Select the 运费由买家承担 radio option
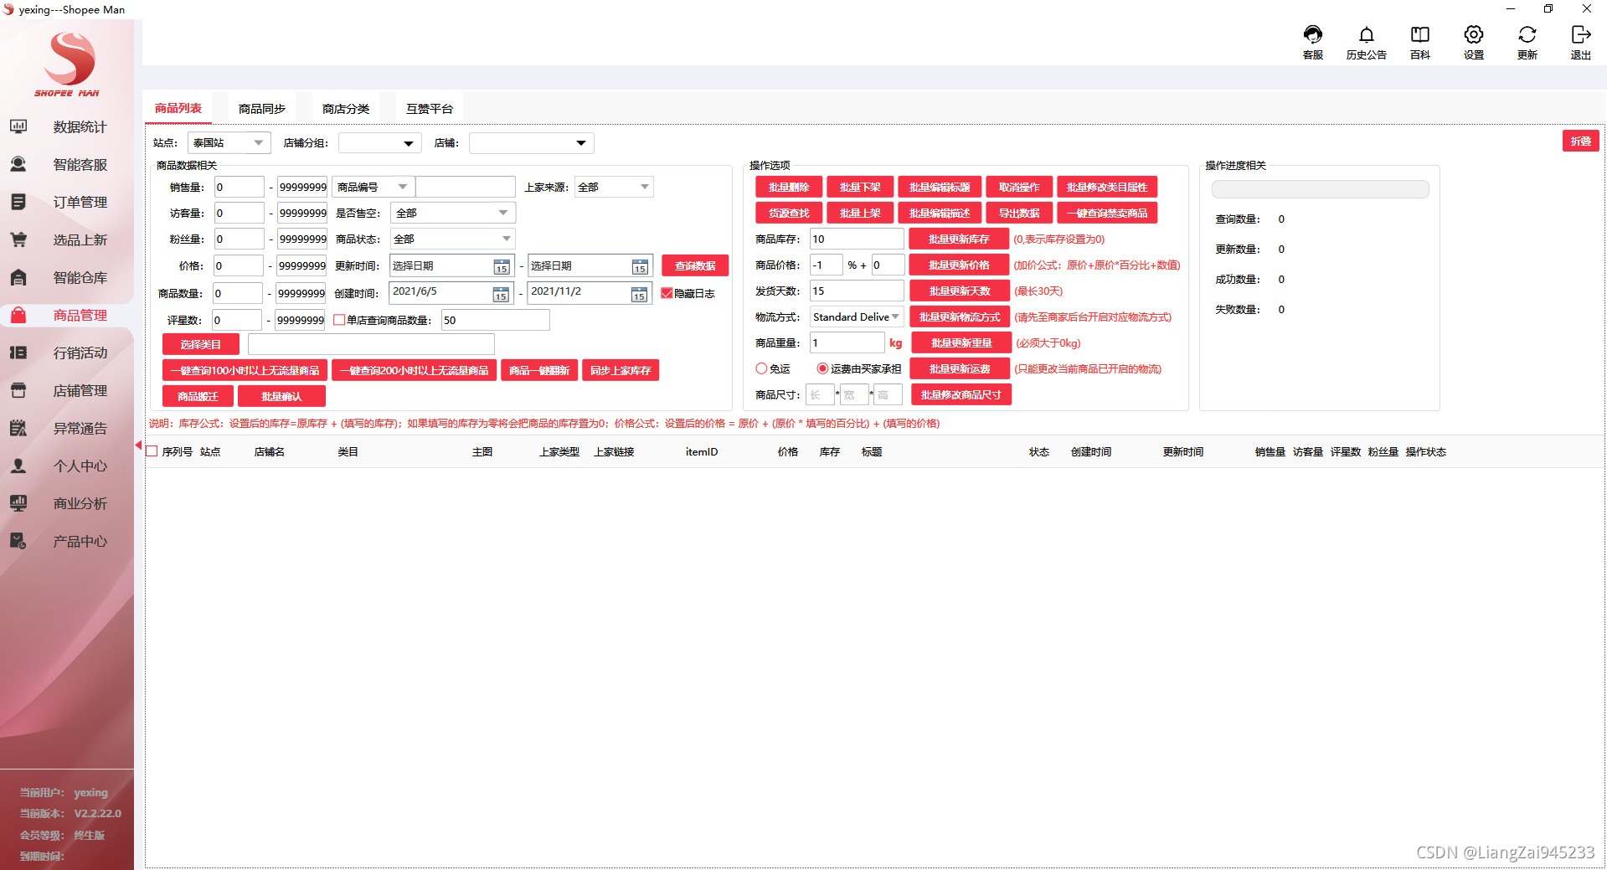Screen dimensions: 1607x870 tap(822, 368)
